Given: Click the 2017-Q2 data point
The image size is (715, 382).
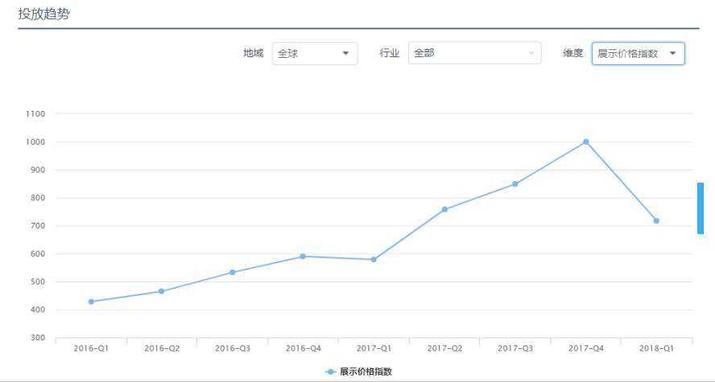Looking at the screenshot, I should click(444, 209).
